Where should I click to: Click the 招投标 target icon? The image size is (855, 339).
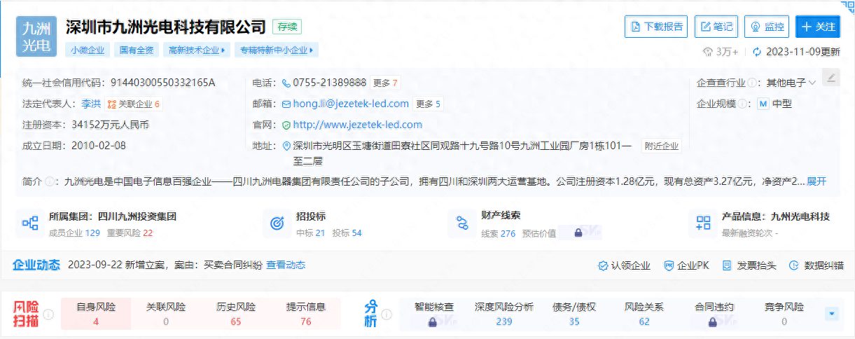[277, 223]
